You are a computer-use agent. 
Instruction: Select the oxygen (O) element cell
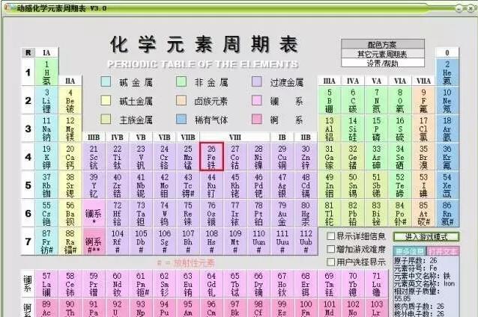pyautogui.click(x=399, y=99)
